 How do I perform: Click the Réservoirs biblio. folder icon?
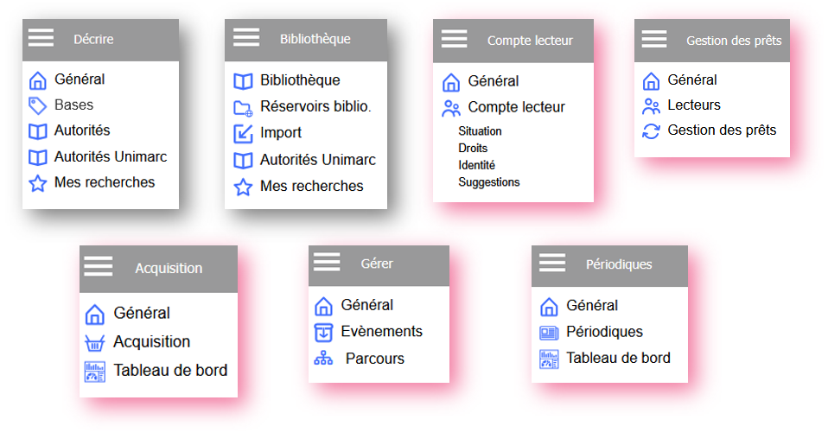(243, 107)
